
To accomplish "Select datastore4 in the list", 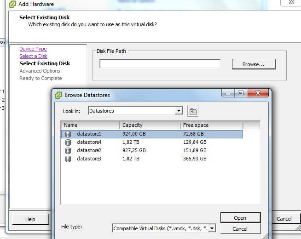I will coord(89,142).
